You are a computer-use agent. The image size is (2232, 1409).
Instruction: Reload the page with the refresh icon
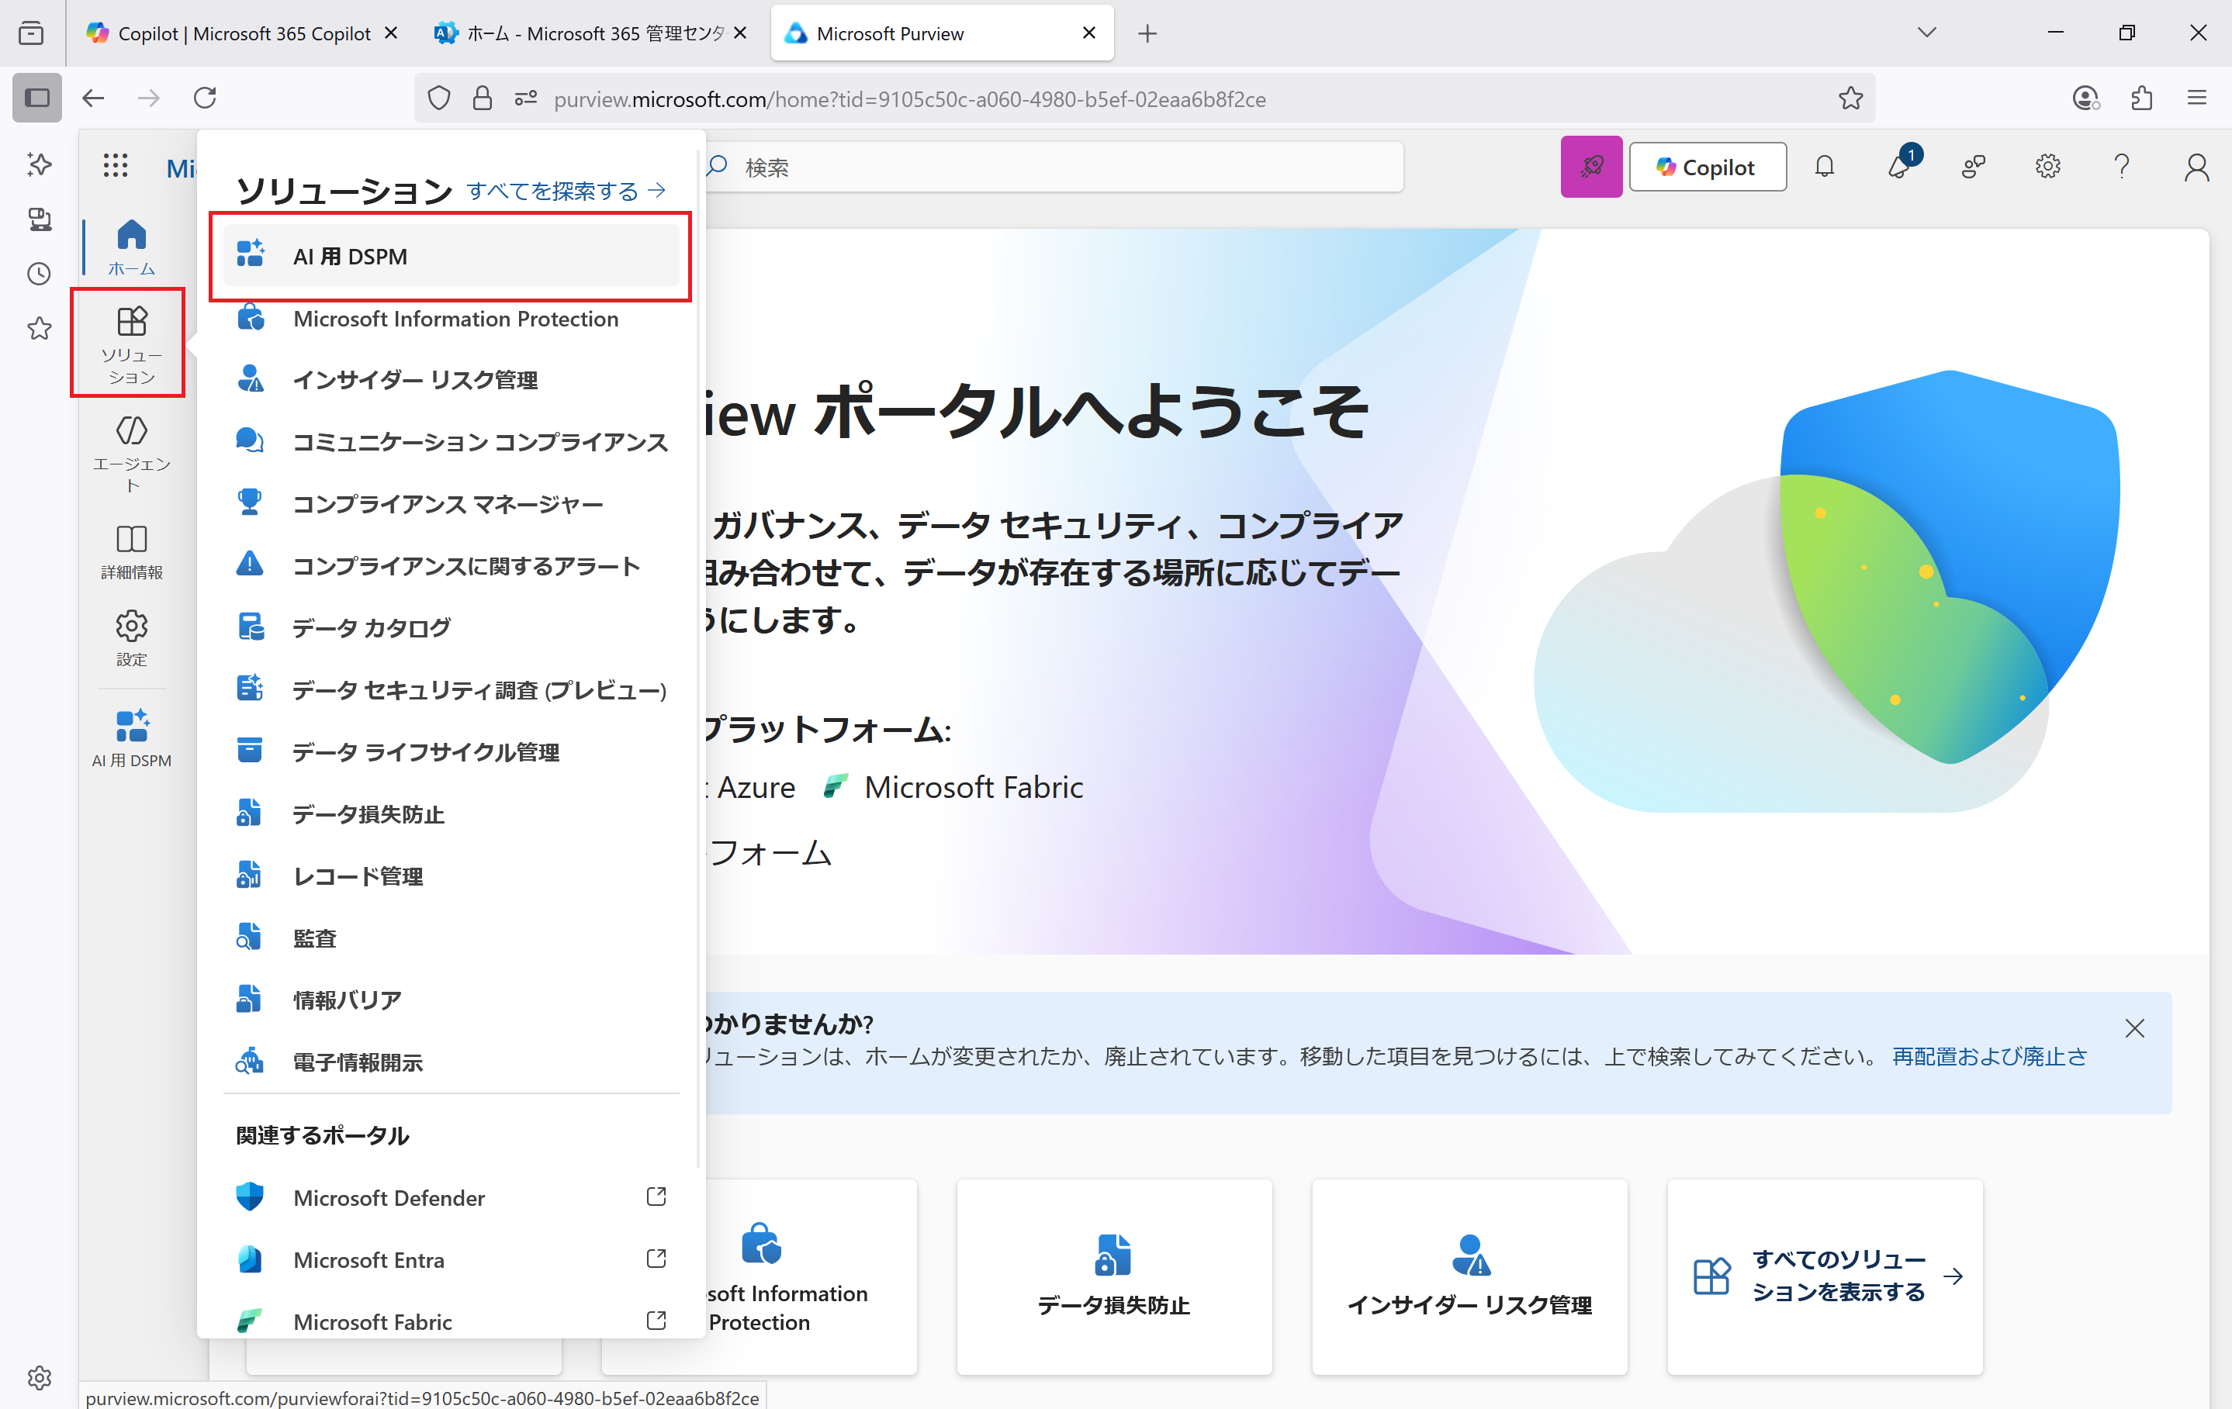(x=206, y=98)
